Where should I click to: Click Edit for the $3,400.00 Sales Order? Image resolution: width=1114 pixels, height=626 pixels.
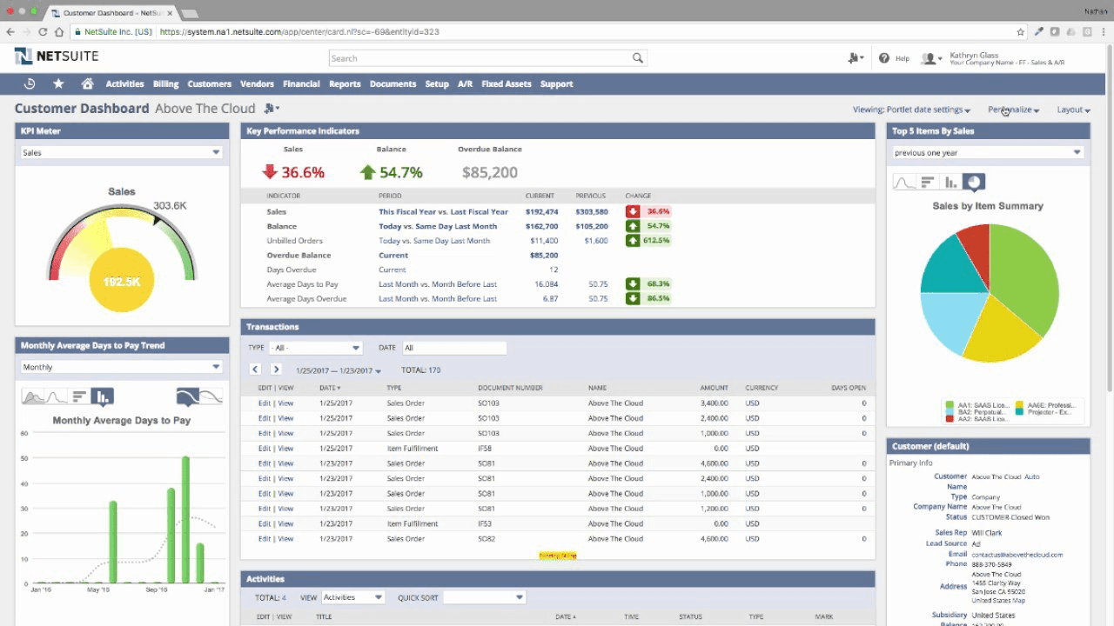264,403
